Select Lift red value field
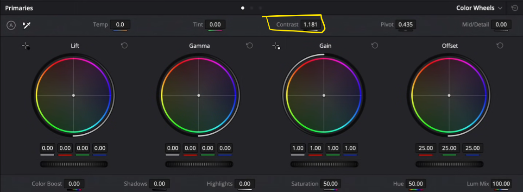Viewport: 523px width, 192px height. [65, 149]
